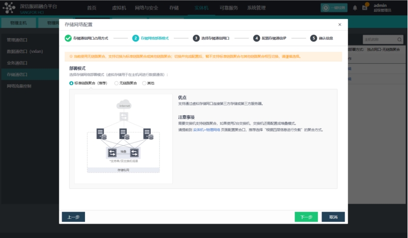The width and height of the screenshot is (408, 238).
Task: Click the right switch icon in stacked pair
Action: pos(135,153)
